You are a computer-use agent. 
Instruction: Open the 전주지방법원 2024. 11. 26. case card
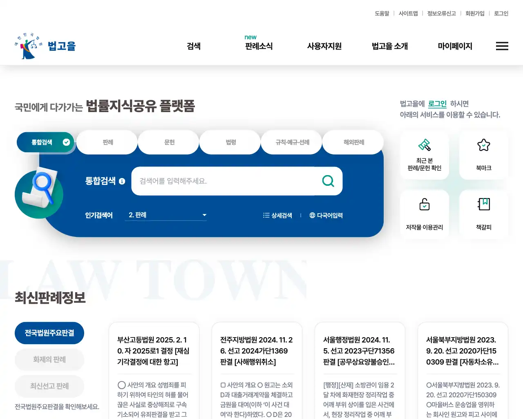click(257, 371)
